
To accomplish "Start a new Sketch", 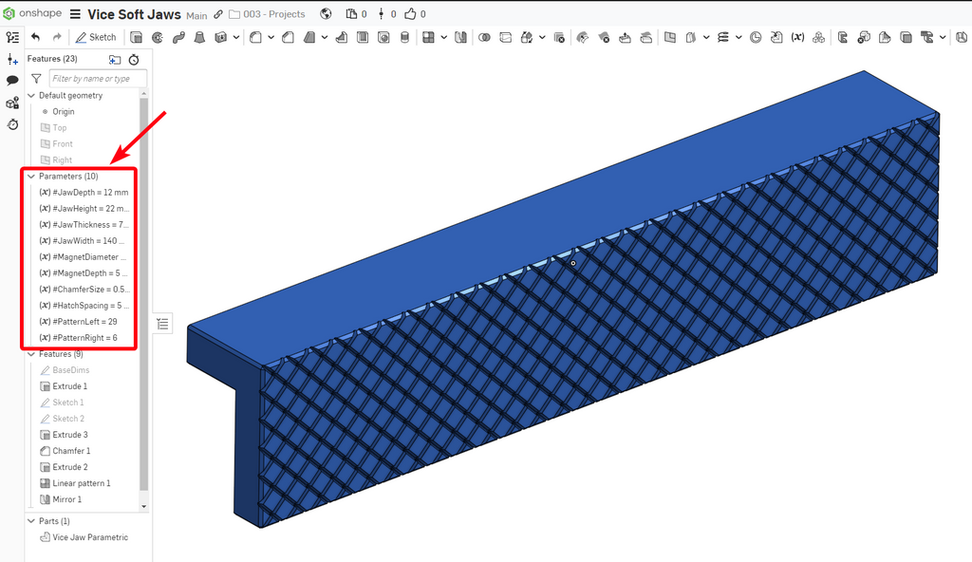I will pos(96,37).
